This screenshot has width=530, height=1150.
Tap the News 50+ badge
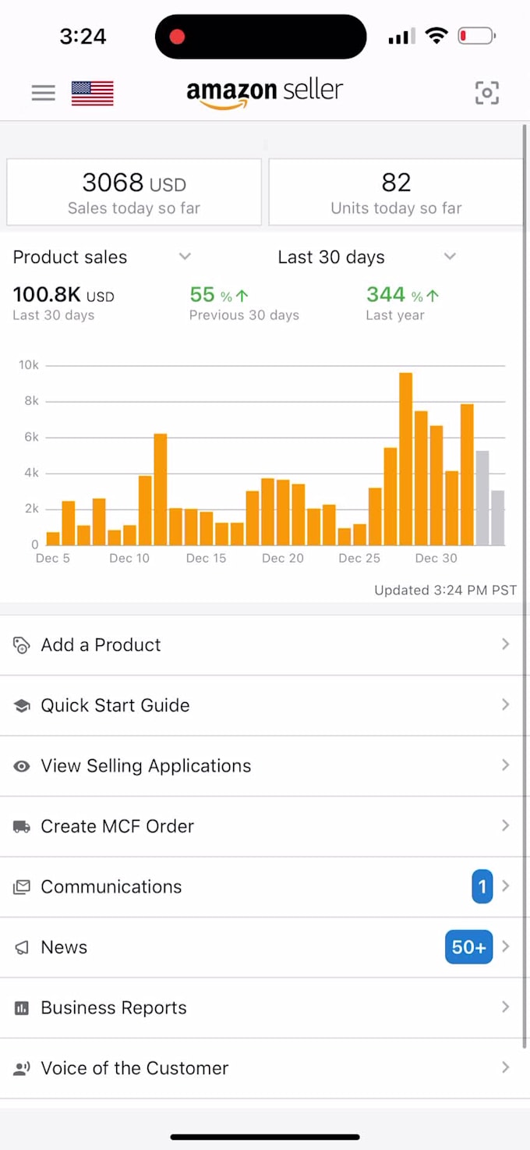[x=468, y=947]
